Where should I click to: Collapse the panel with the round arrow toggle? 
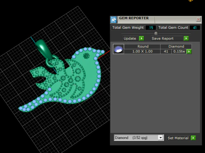[156, 33]
